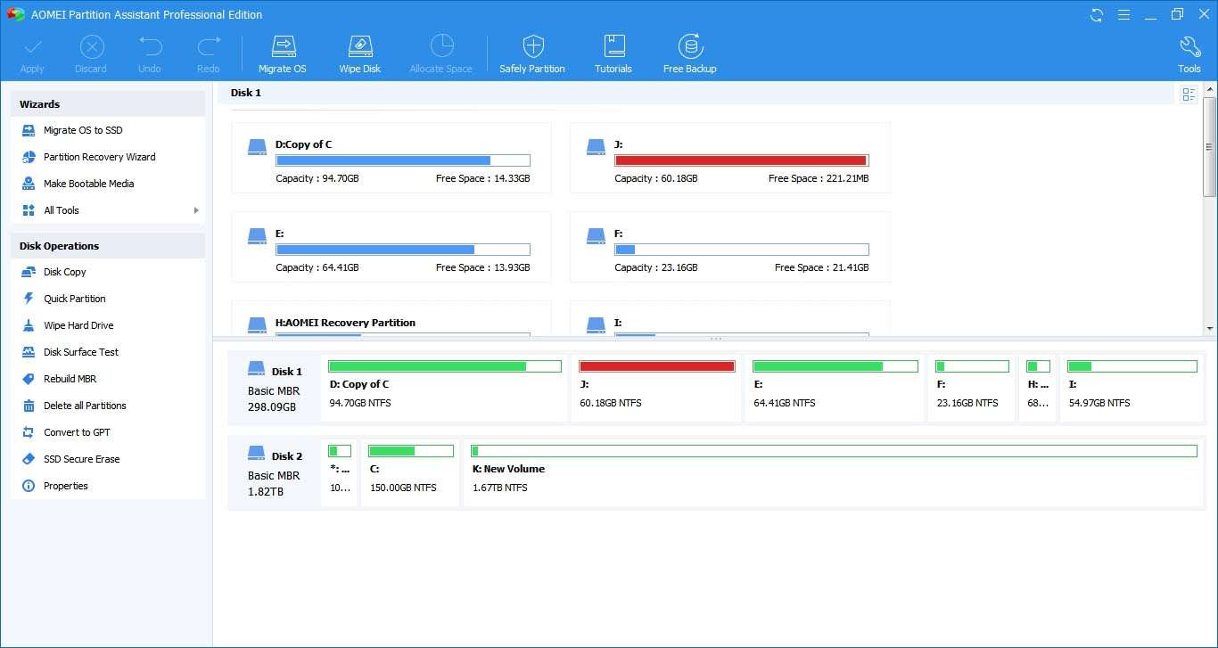Click the upper pane vertical scrollbar

coord(1209,160)
